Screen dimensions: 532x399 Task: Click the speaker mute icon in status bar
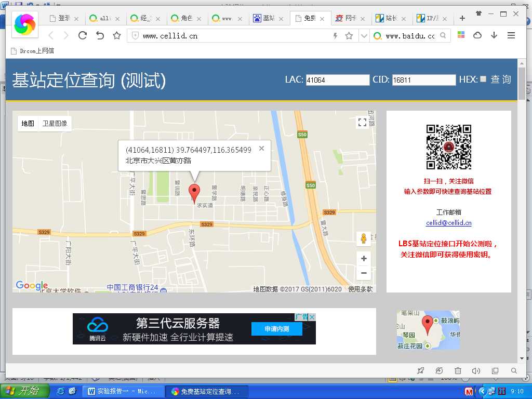pyautogui.click(x=476, y=370)
